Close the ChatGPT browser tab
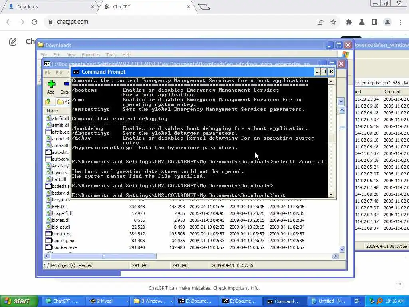Image resolution: width=409 pixels, height=307 pixels. pyautogui.click(x=189, y=7)
